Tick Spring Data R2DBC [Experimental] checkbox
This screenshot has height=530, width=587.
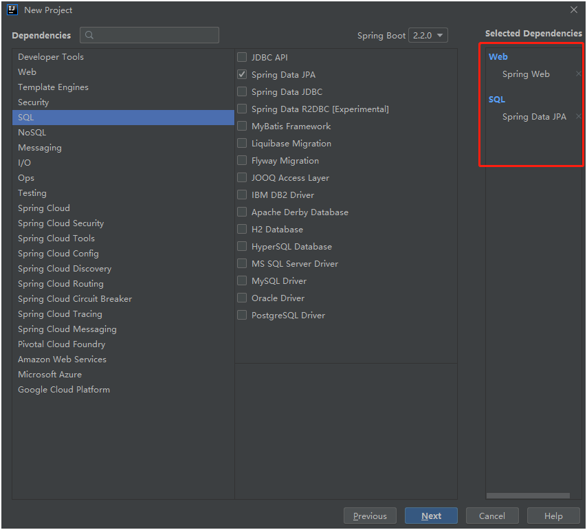coord(242,109)
